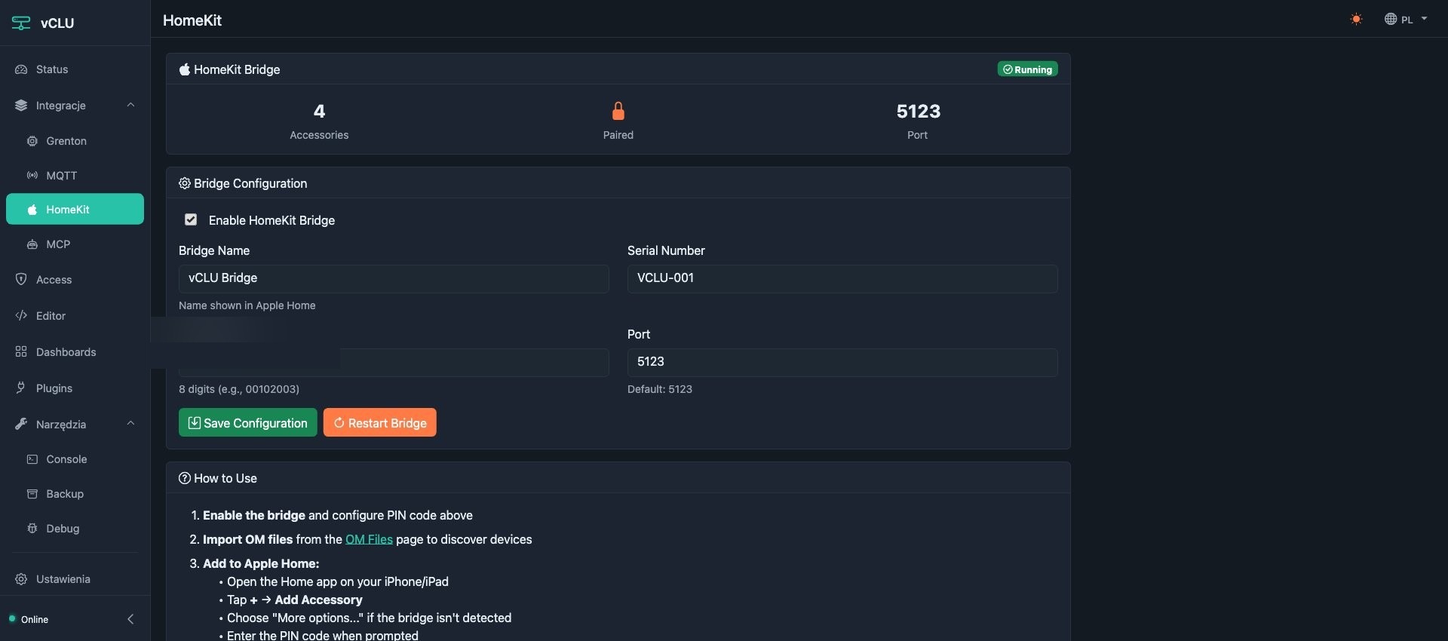This screenshot has height=641, width=1448.
Task: Follow the OM Files link
Action: pyautogui.click(x=369, y=539)
